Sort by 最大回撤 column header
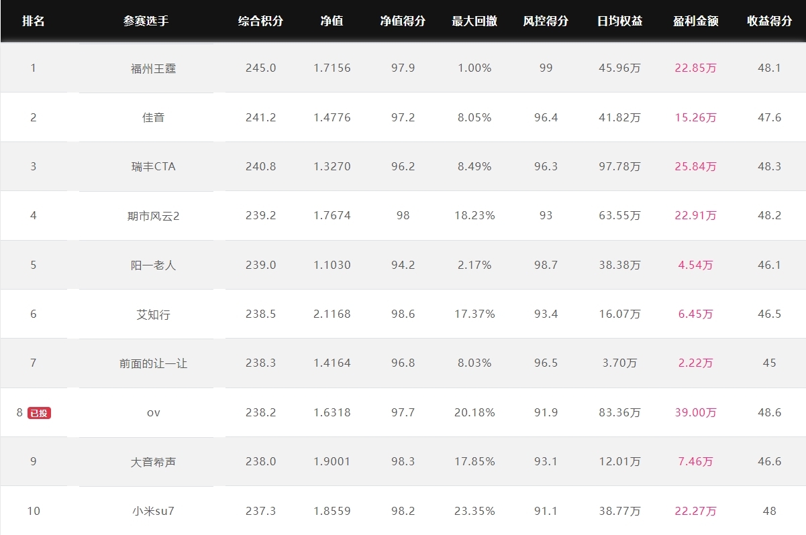Screen dimensions: 806x535 click(474, 21)
